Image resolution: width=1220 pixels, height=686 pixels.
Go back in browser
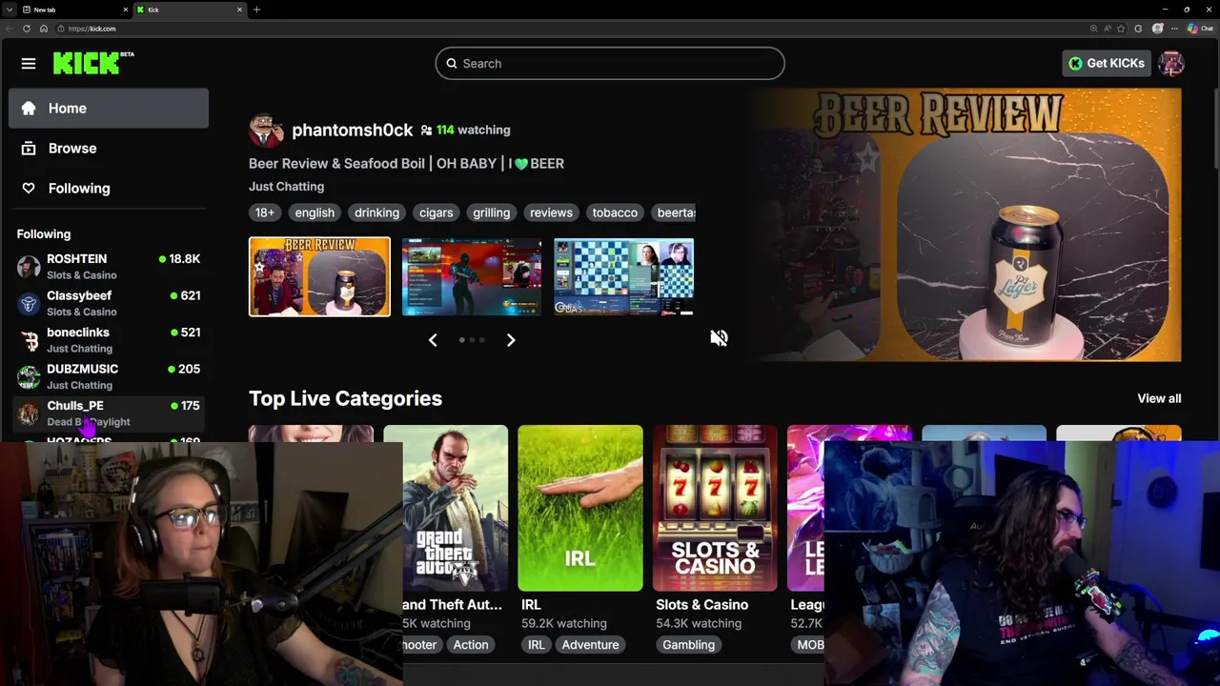[10, 29]
